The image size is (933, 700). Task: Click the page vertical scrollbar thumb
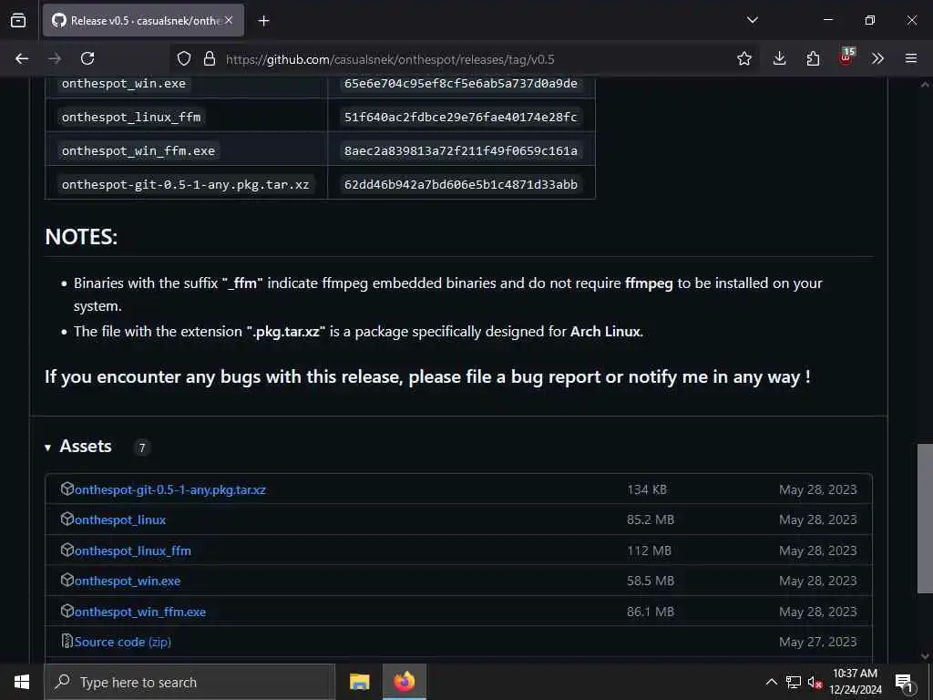tap(925, 518)
